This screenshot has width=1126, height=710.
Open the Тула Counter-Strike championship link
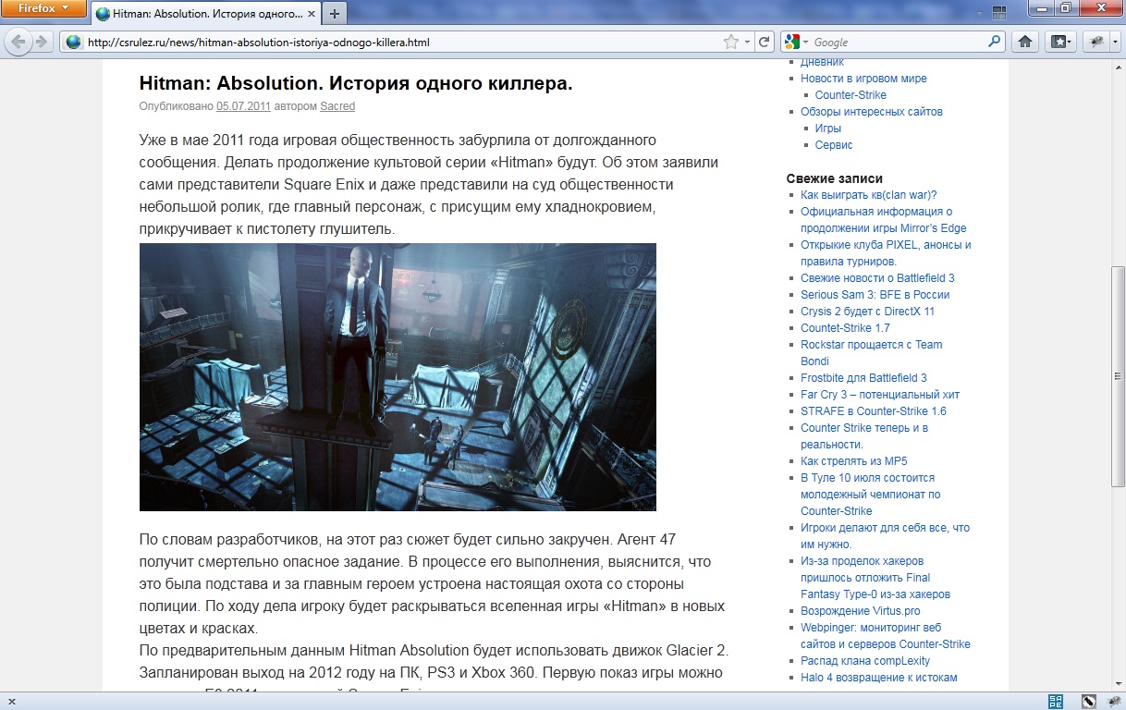coord(870,495)
